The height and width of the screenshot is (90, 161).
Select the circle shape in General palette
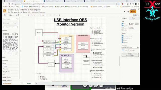coord(7,37)
